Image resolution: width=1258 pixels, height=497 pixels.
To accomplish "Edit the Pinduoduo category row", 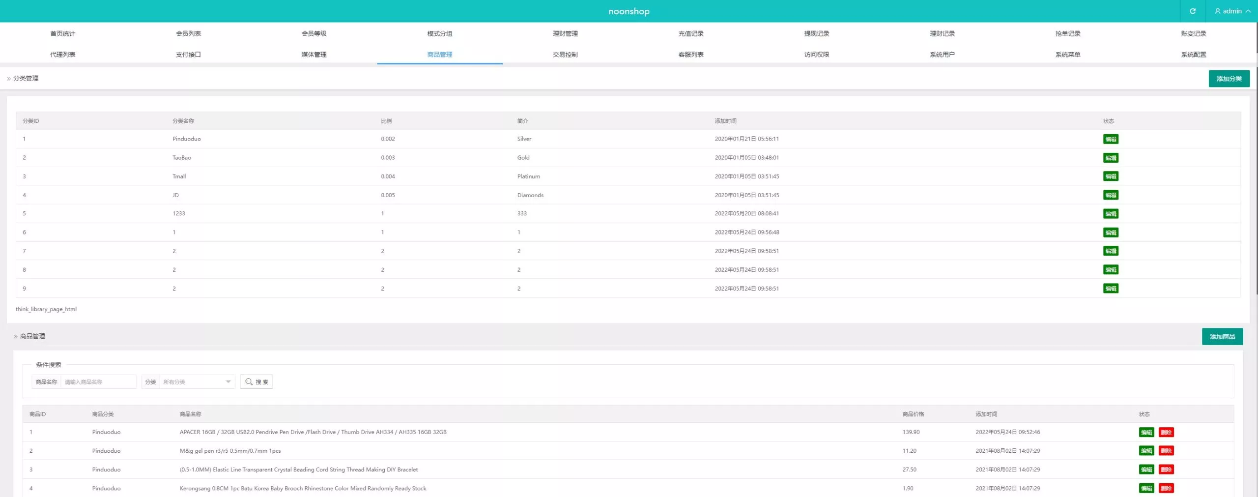I will coord(1111,139).
